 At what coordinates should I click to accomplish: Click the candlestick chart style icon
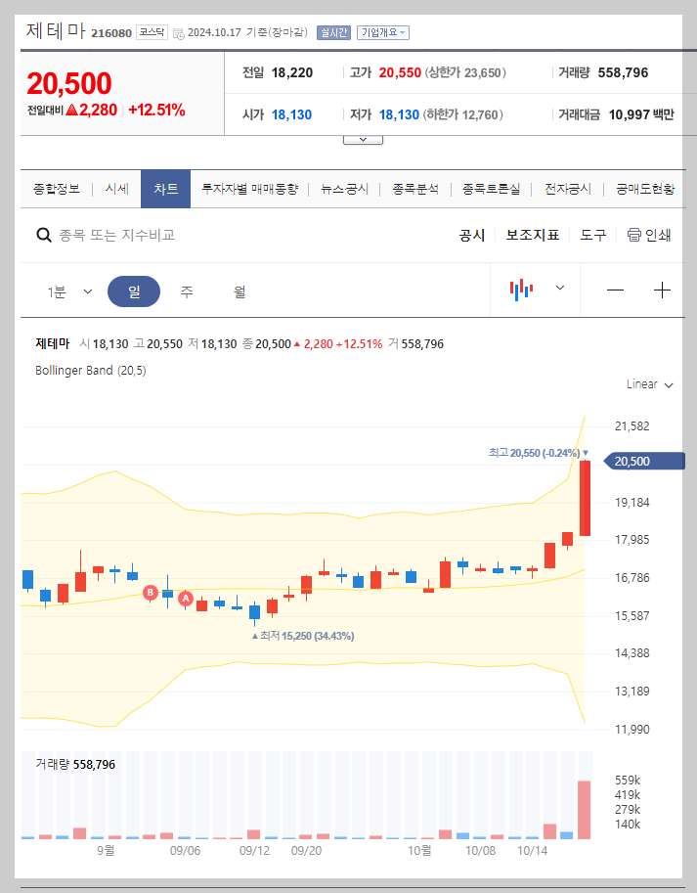coord(521,290)
